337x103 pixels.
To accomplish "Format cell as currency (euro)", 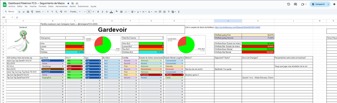I will pos(48,12).
